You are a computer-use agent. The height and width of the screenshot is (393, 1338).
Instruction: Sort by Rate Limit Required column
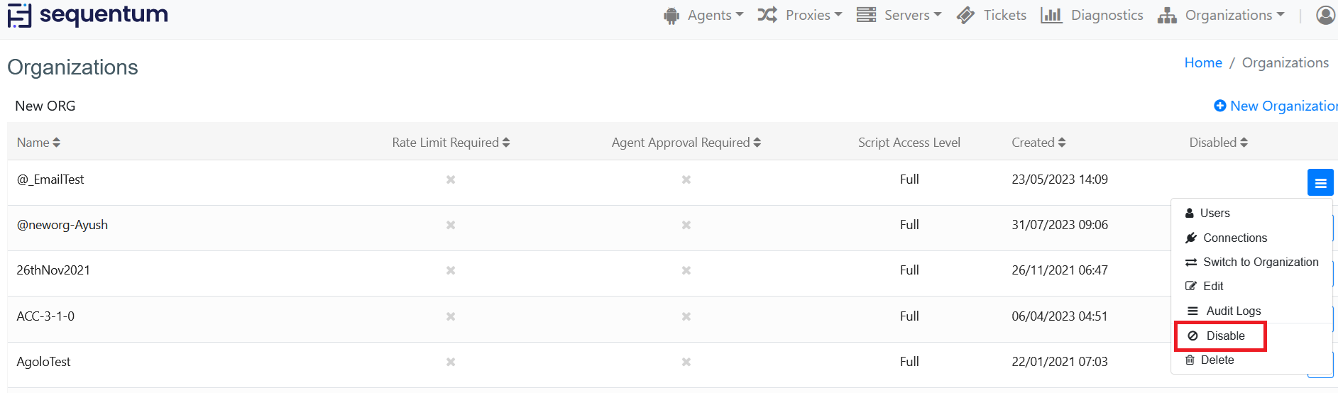pyautogui.click(x=451, y=143)
